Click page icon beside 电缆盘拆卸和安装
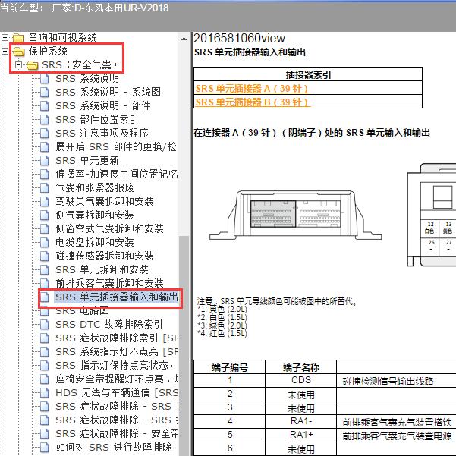The image size is (456, 456). pos(45,243)
